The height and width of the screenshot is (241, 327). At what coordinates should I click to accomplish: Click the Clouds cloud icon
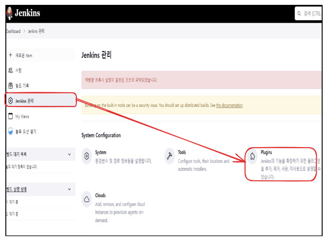coord(87,199)
